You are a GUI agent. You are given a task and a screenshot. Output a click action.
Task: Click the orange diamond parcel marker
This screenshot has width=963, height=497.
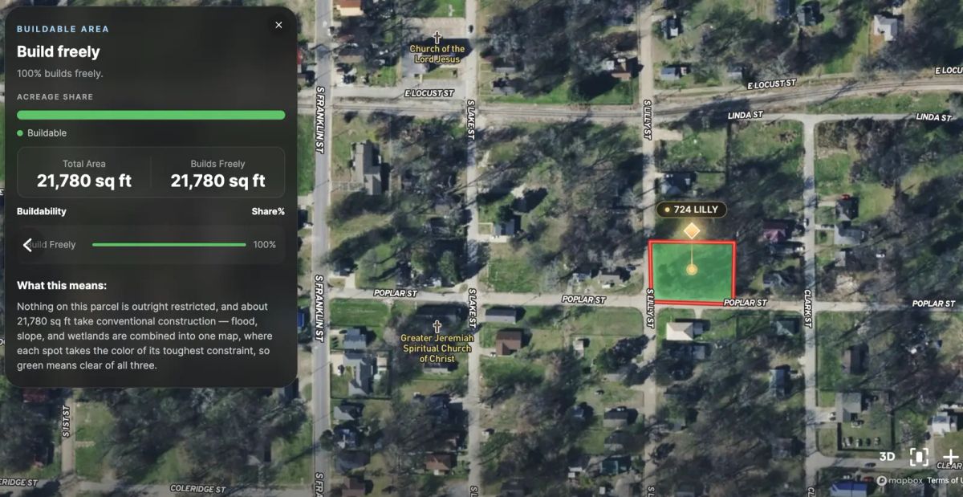pyautogui.click(x=692, y=231)
